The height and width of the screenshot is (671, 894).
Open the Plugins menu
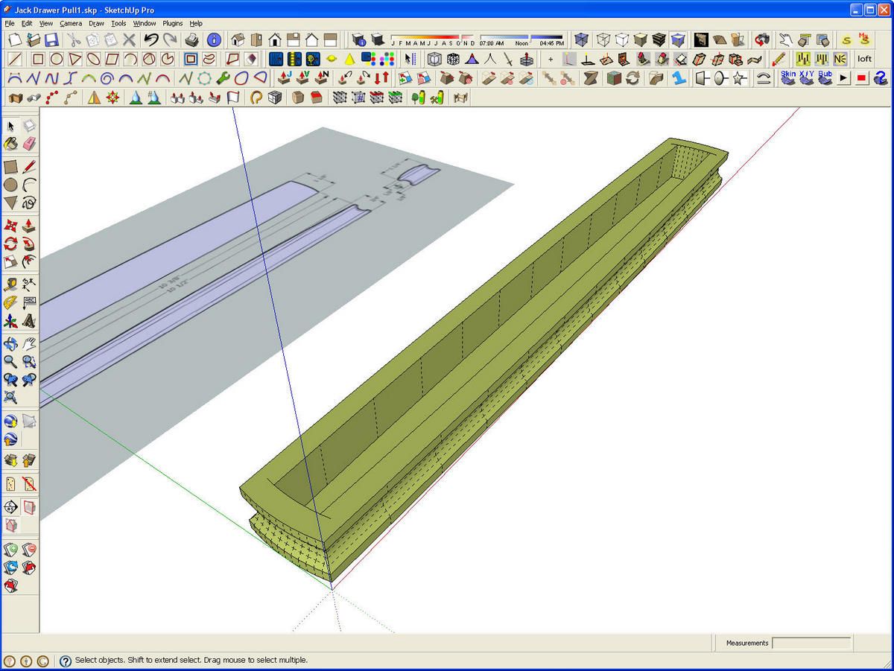point(173,23)
